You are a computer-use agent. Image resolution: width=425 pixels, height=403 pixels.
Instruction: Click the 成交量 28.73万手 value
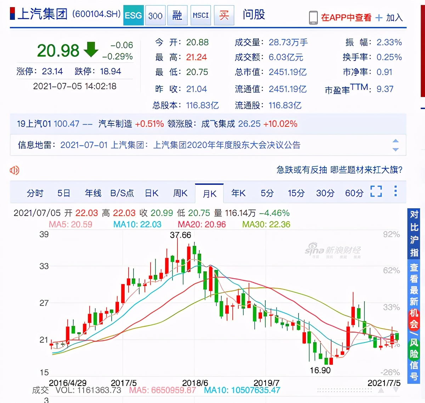point(288,42)
